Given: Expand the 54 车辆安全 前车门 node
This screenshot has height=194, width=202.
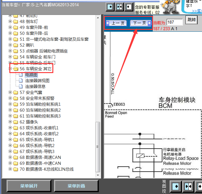Looking at the screenshot, I should pos(10,57).
